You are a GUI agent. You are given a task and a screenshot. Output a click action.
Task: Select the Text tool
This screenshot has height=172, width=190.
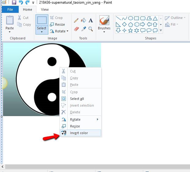pos(91,20)
